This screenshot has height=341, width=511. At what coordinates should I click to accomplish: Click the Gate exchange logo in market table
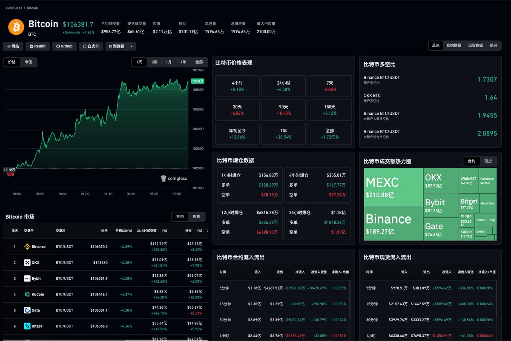tap(27, 310)
